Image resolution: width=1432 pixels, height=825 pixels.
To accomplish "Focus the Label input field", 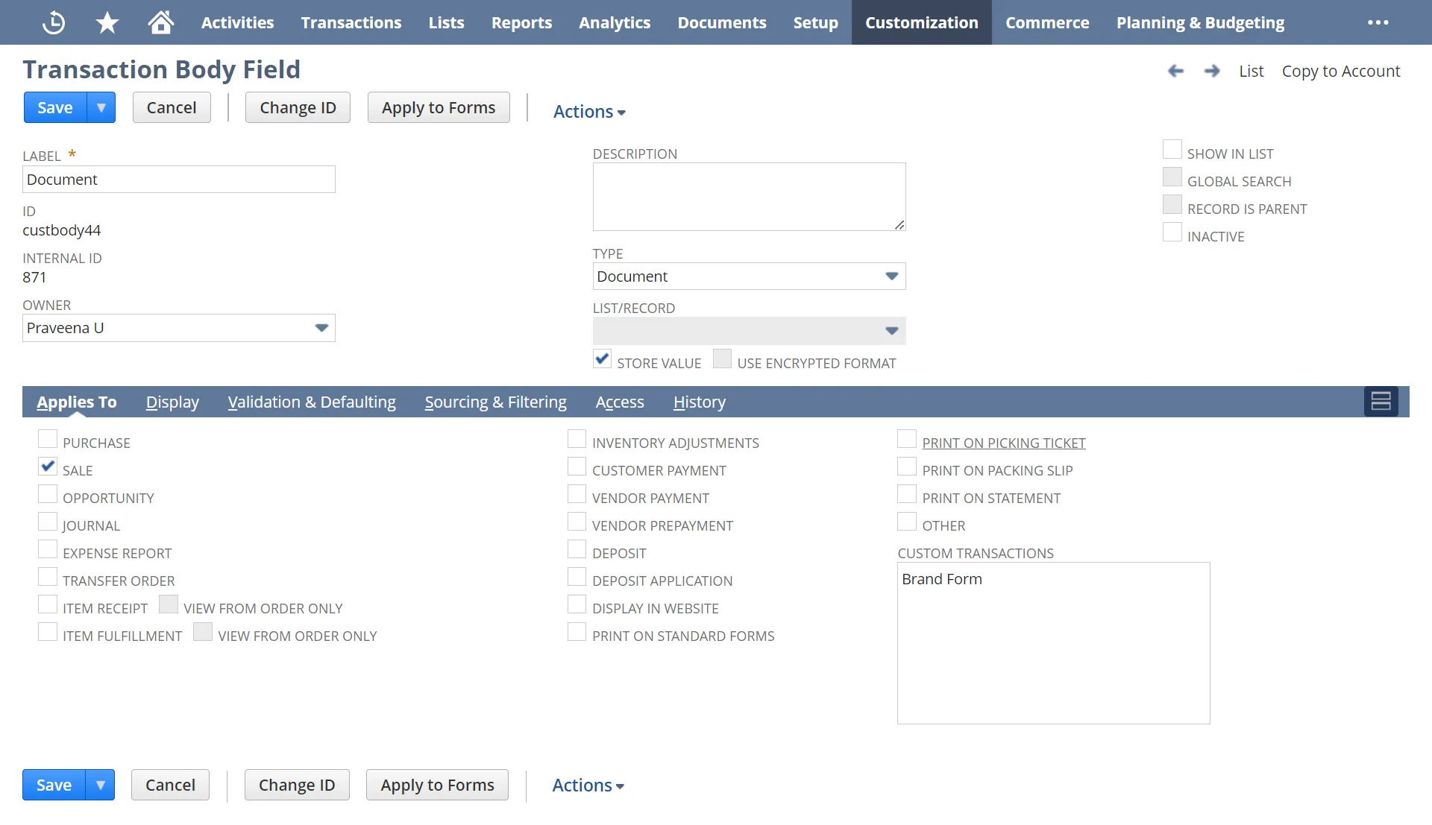I will pyautogui.click(x=179, y=180).
